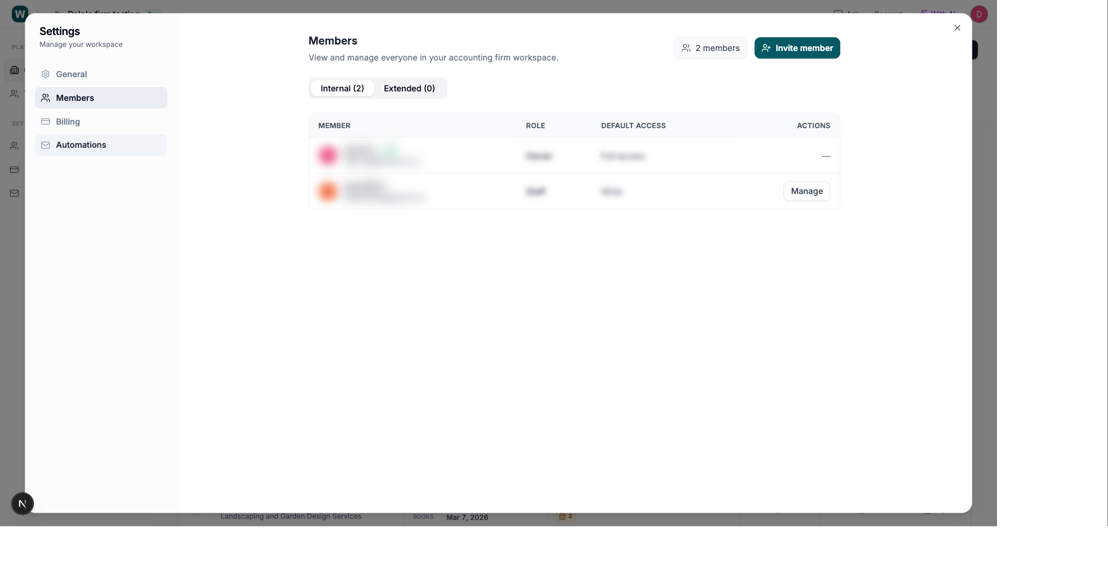Click the Member column header
Screen dimensions: 1108x584
(x=334, y=126)
